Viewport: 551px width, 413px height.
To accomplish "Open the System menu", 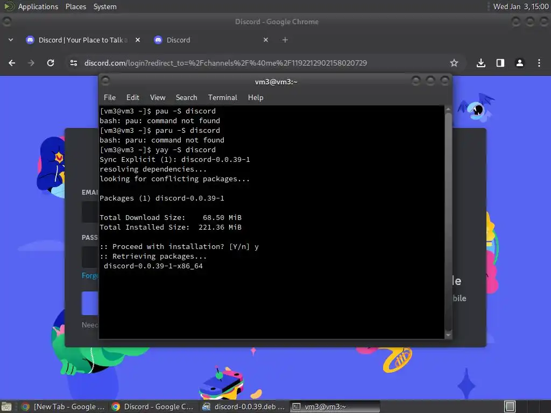I will 105,6.
